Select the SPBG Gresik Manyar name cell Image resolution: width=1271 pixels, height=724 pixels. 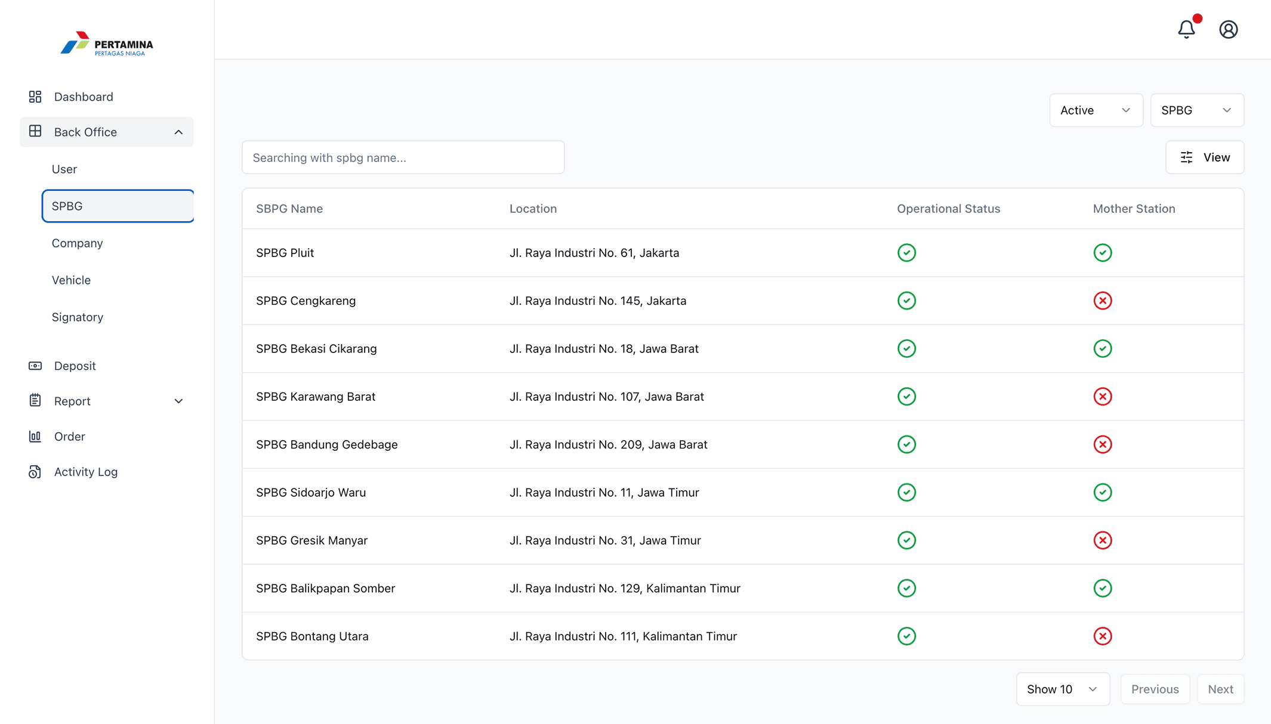click(x=311, y=540)
